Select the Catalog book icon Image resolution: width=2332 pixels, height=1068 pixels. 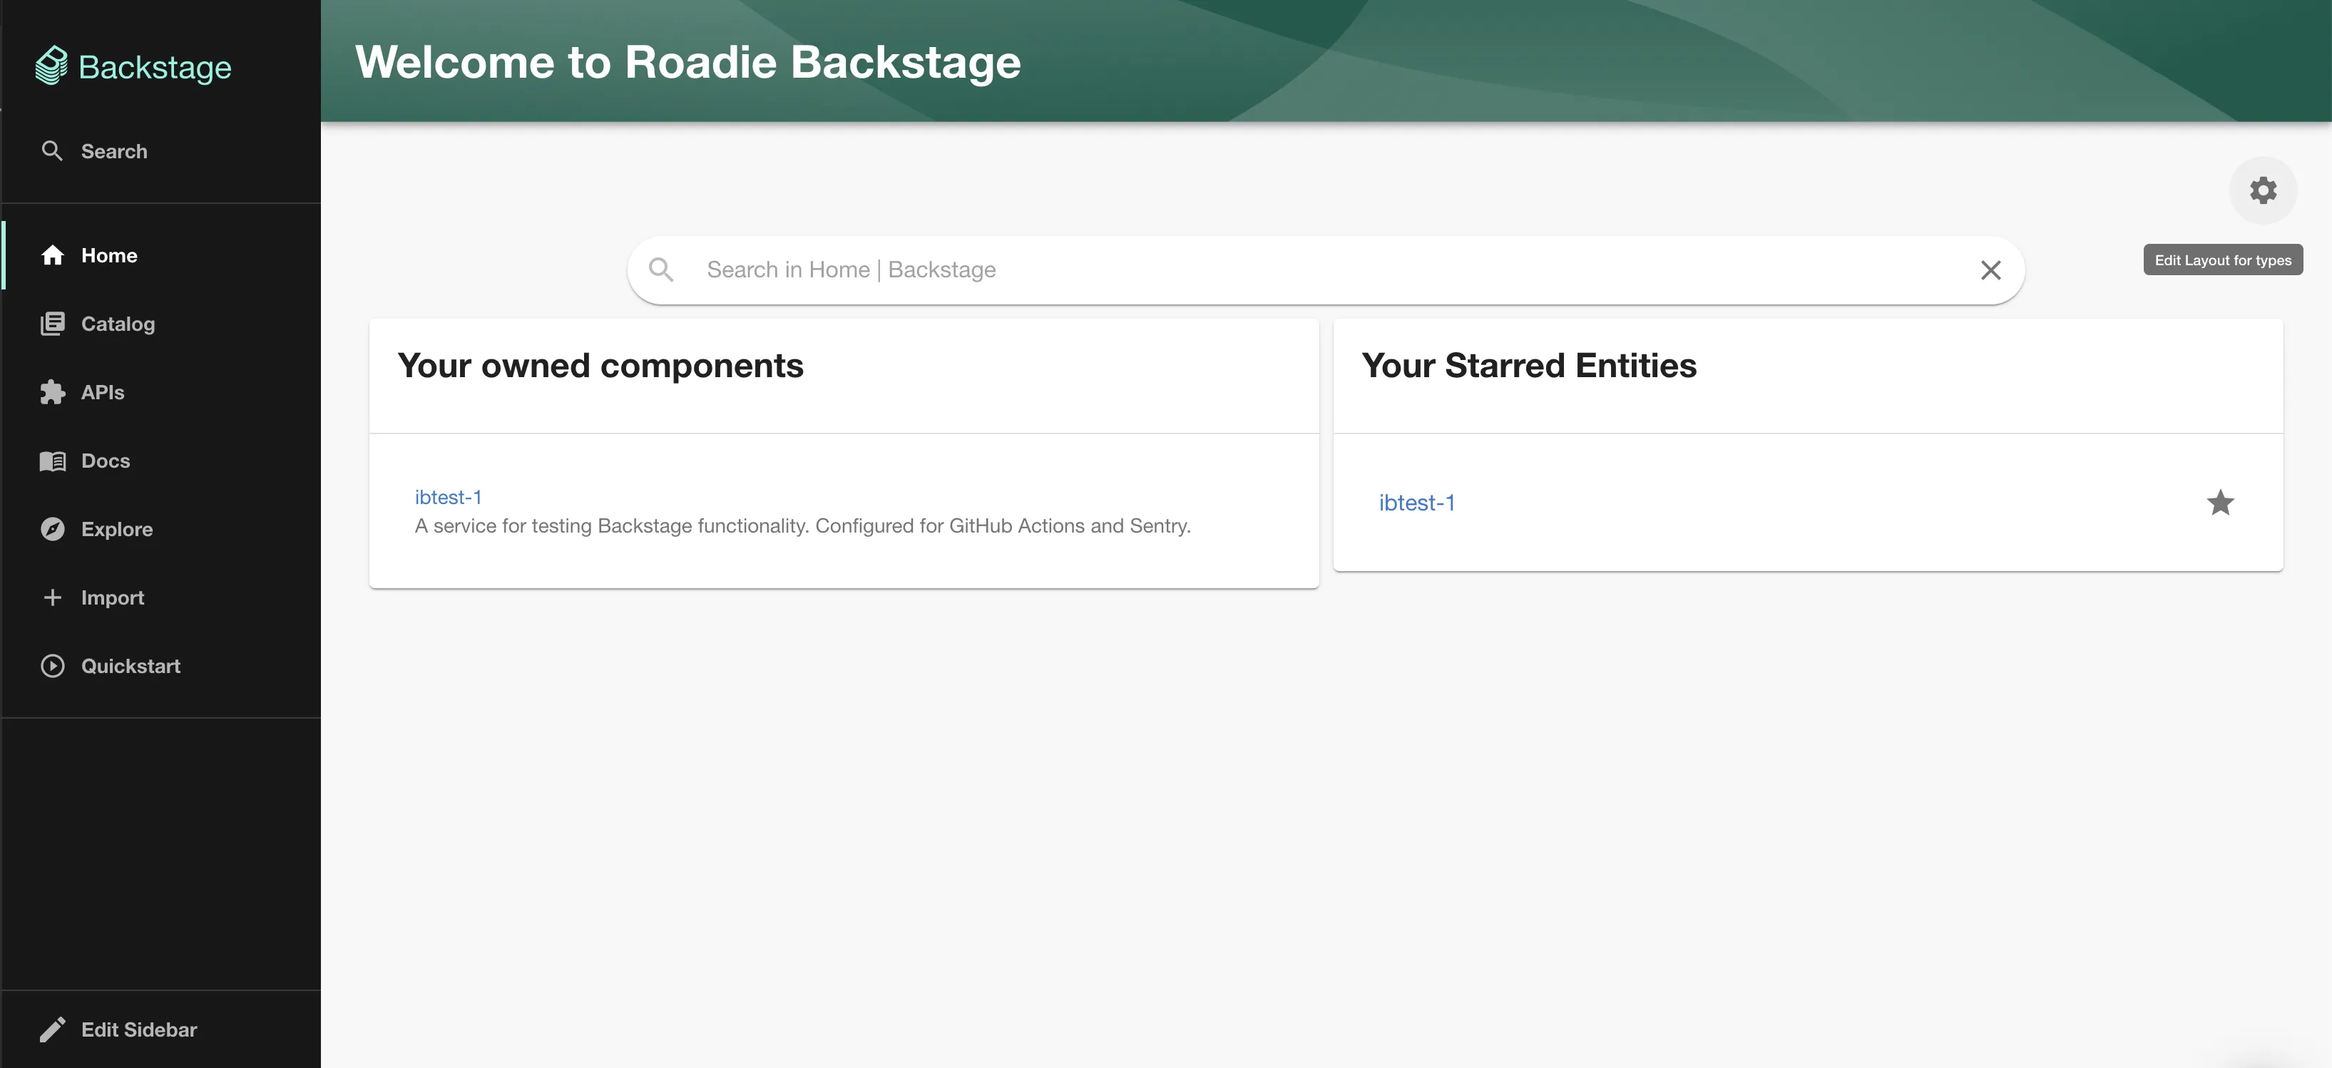tap(53, 324)
